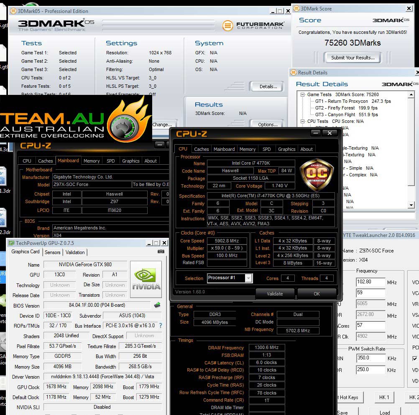419x415 pixels.
Task: Click the Change button in 3DMark05
Action: pyautogui.click(x=163, y=124)
